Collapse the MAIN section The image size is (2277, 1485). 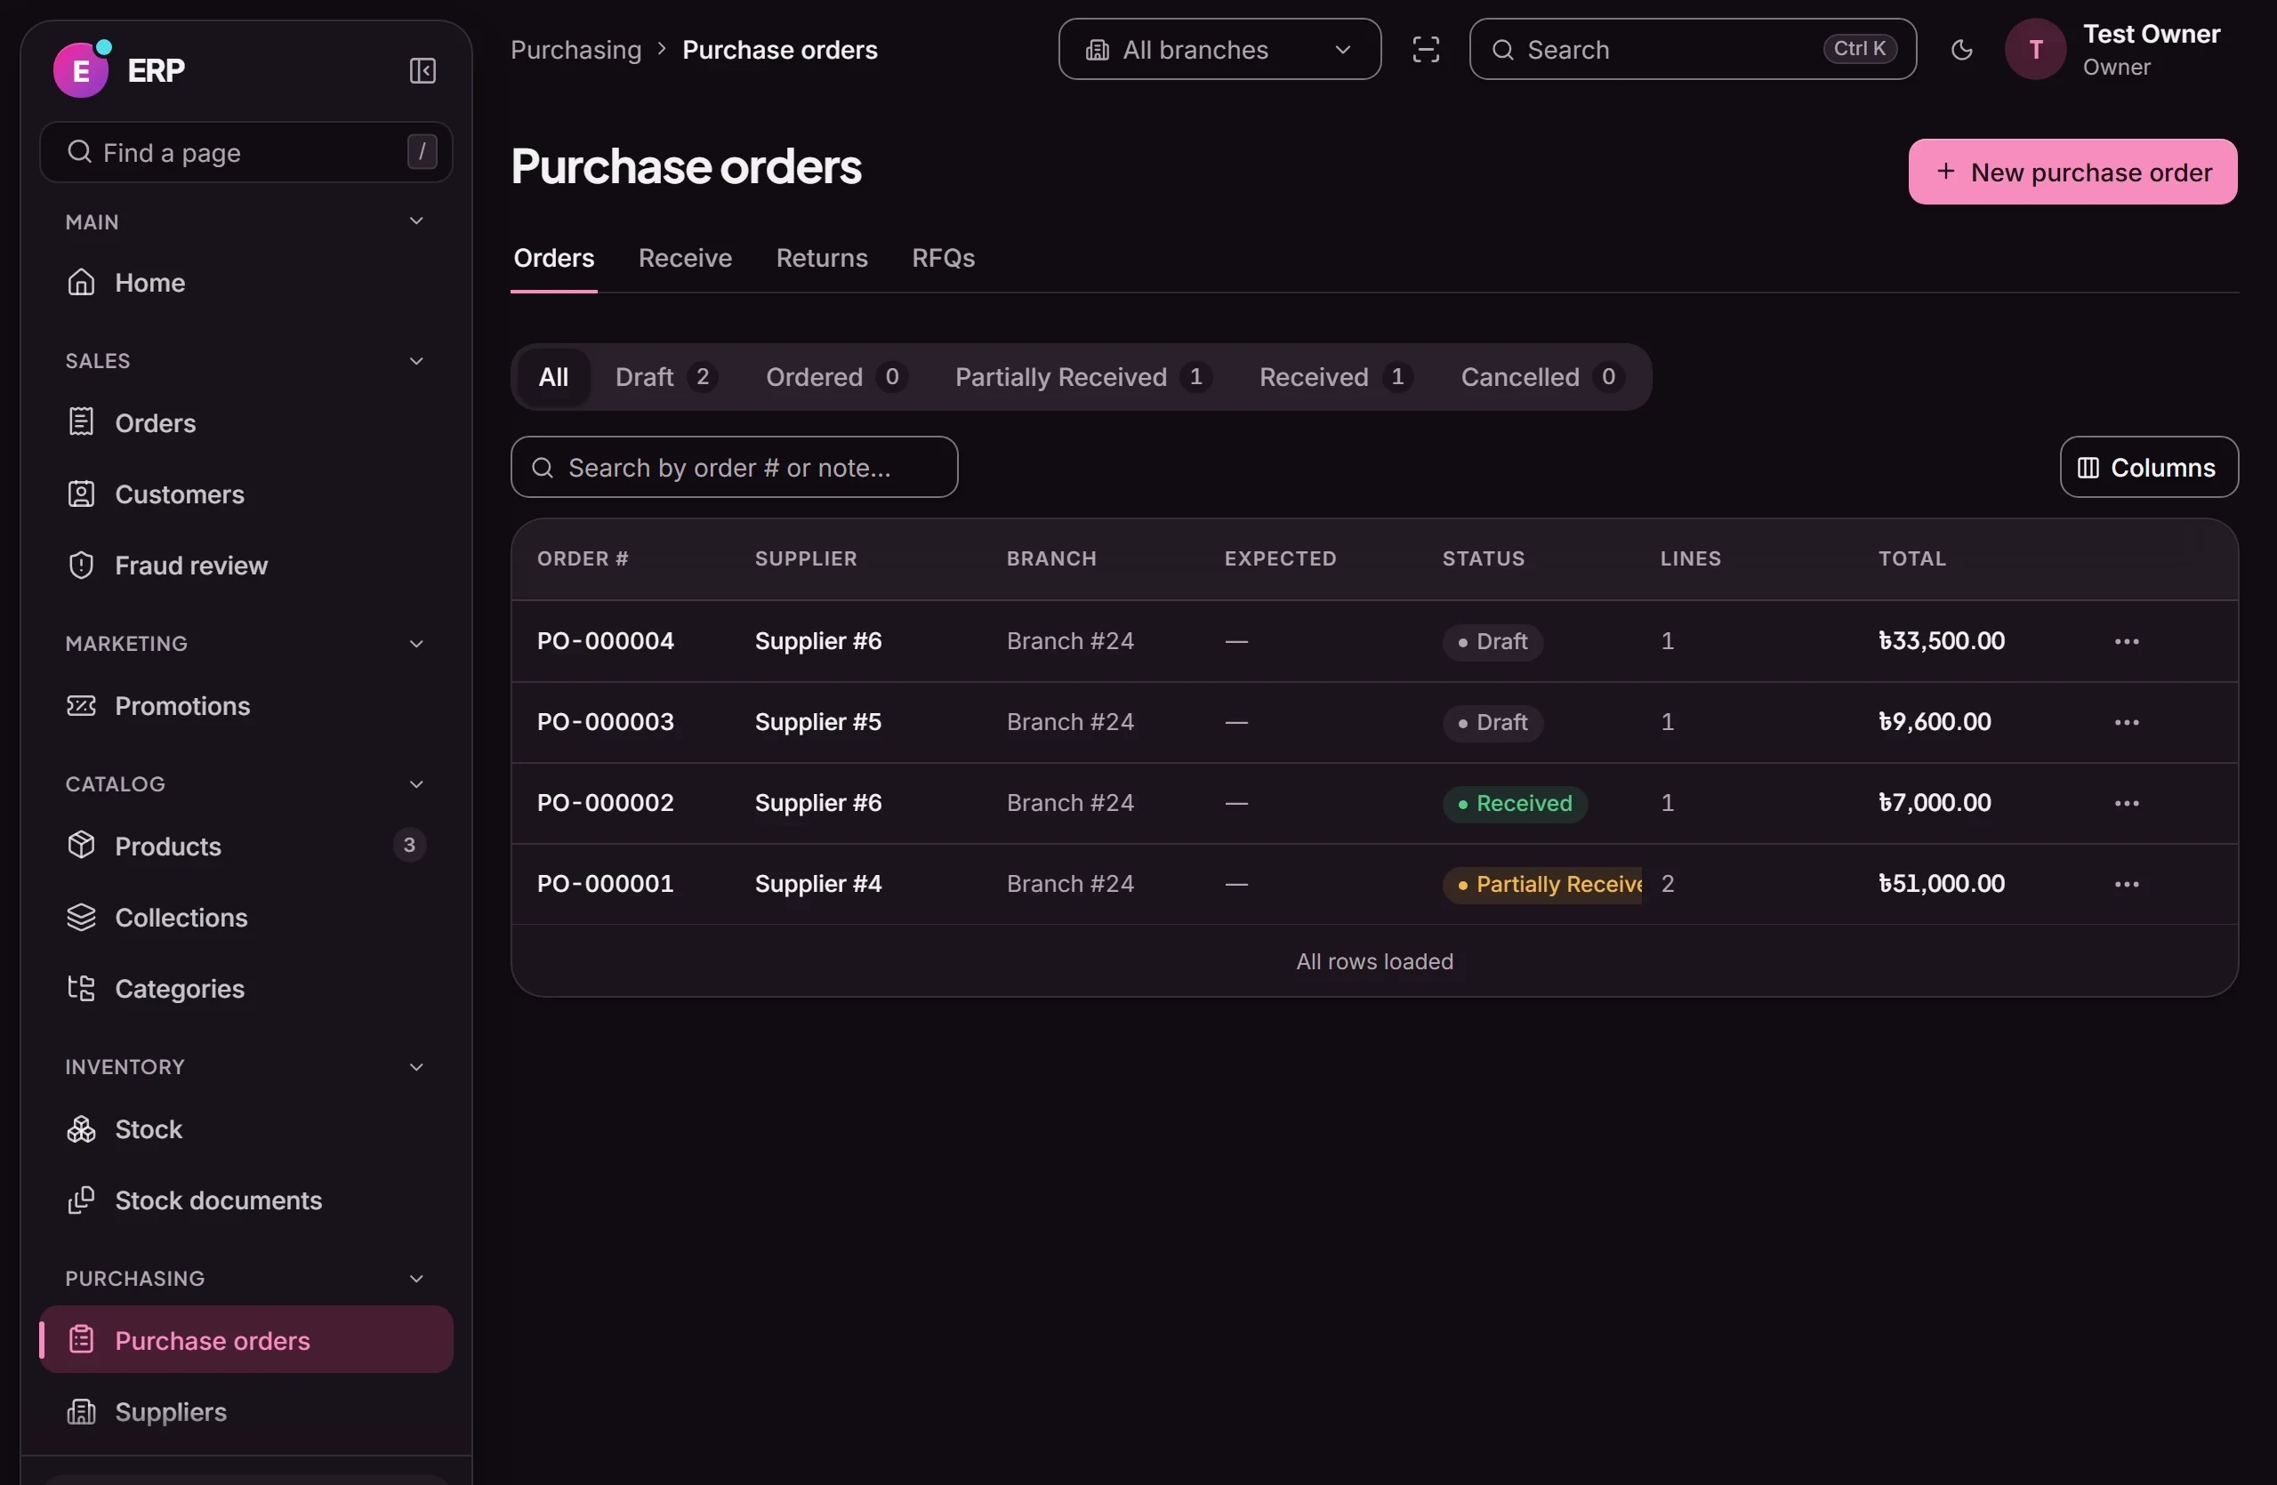click(x=416, y=221)
